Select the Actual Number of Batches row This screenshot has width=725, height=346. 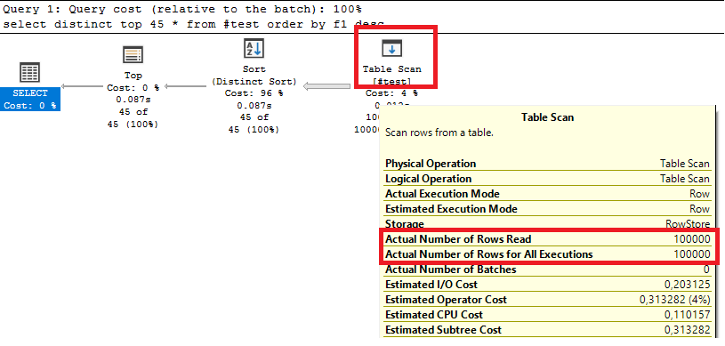click(547, 270)
